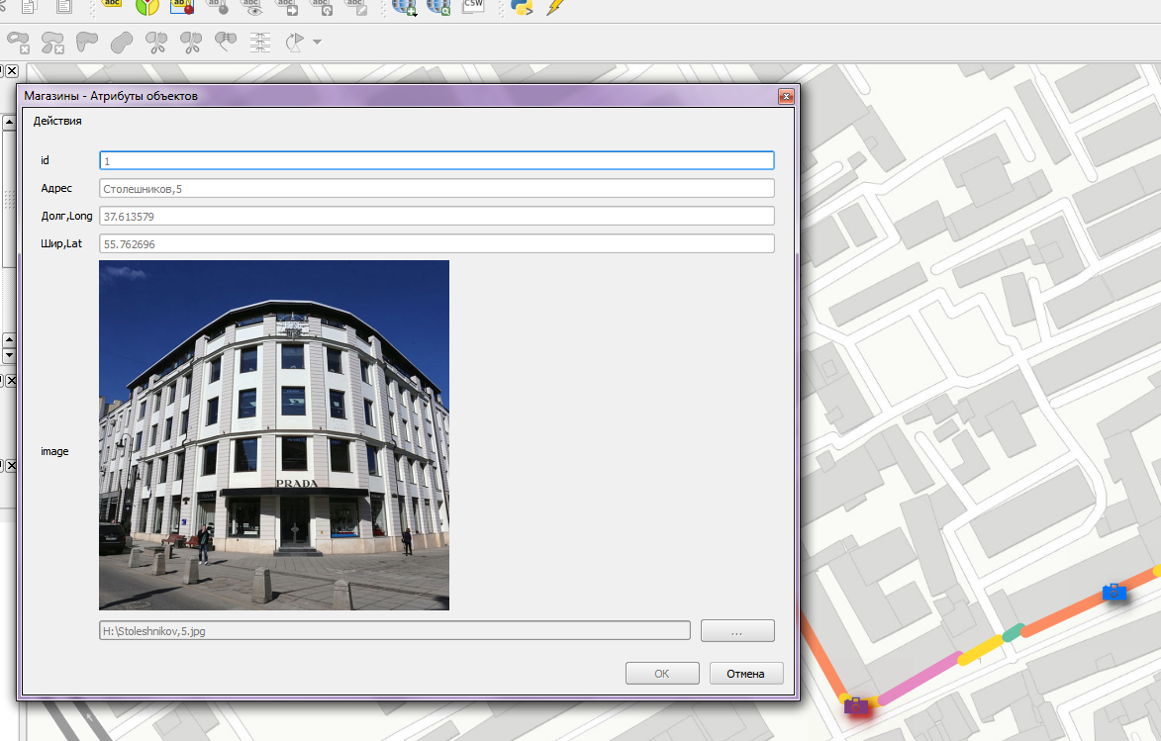Click the lightning bolt plugin icon
1161x741 pixels.
point(555,7)
